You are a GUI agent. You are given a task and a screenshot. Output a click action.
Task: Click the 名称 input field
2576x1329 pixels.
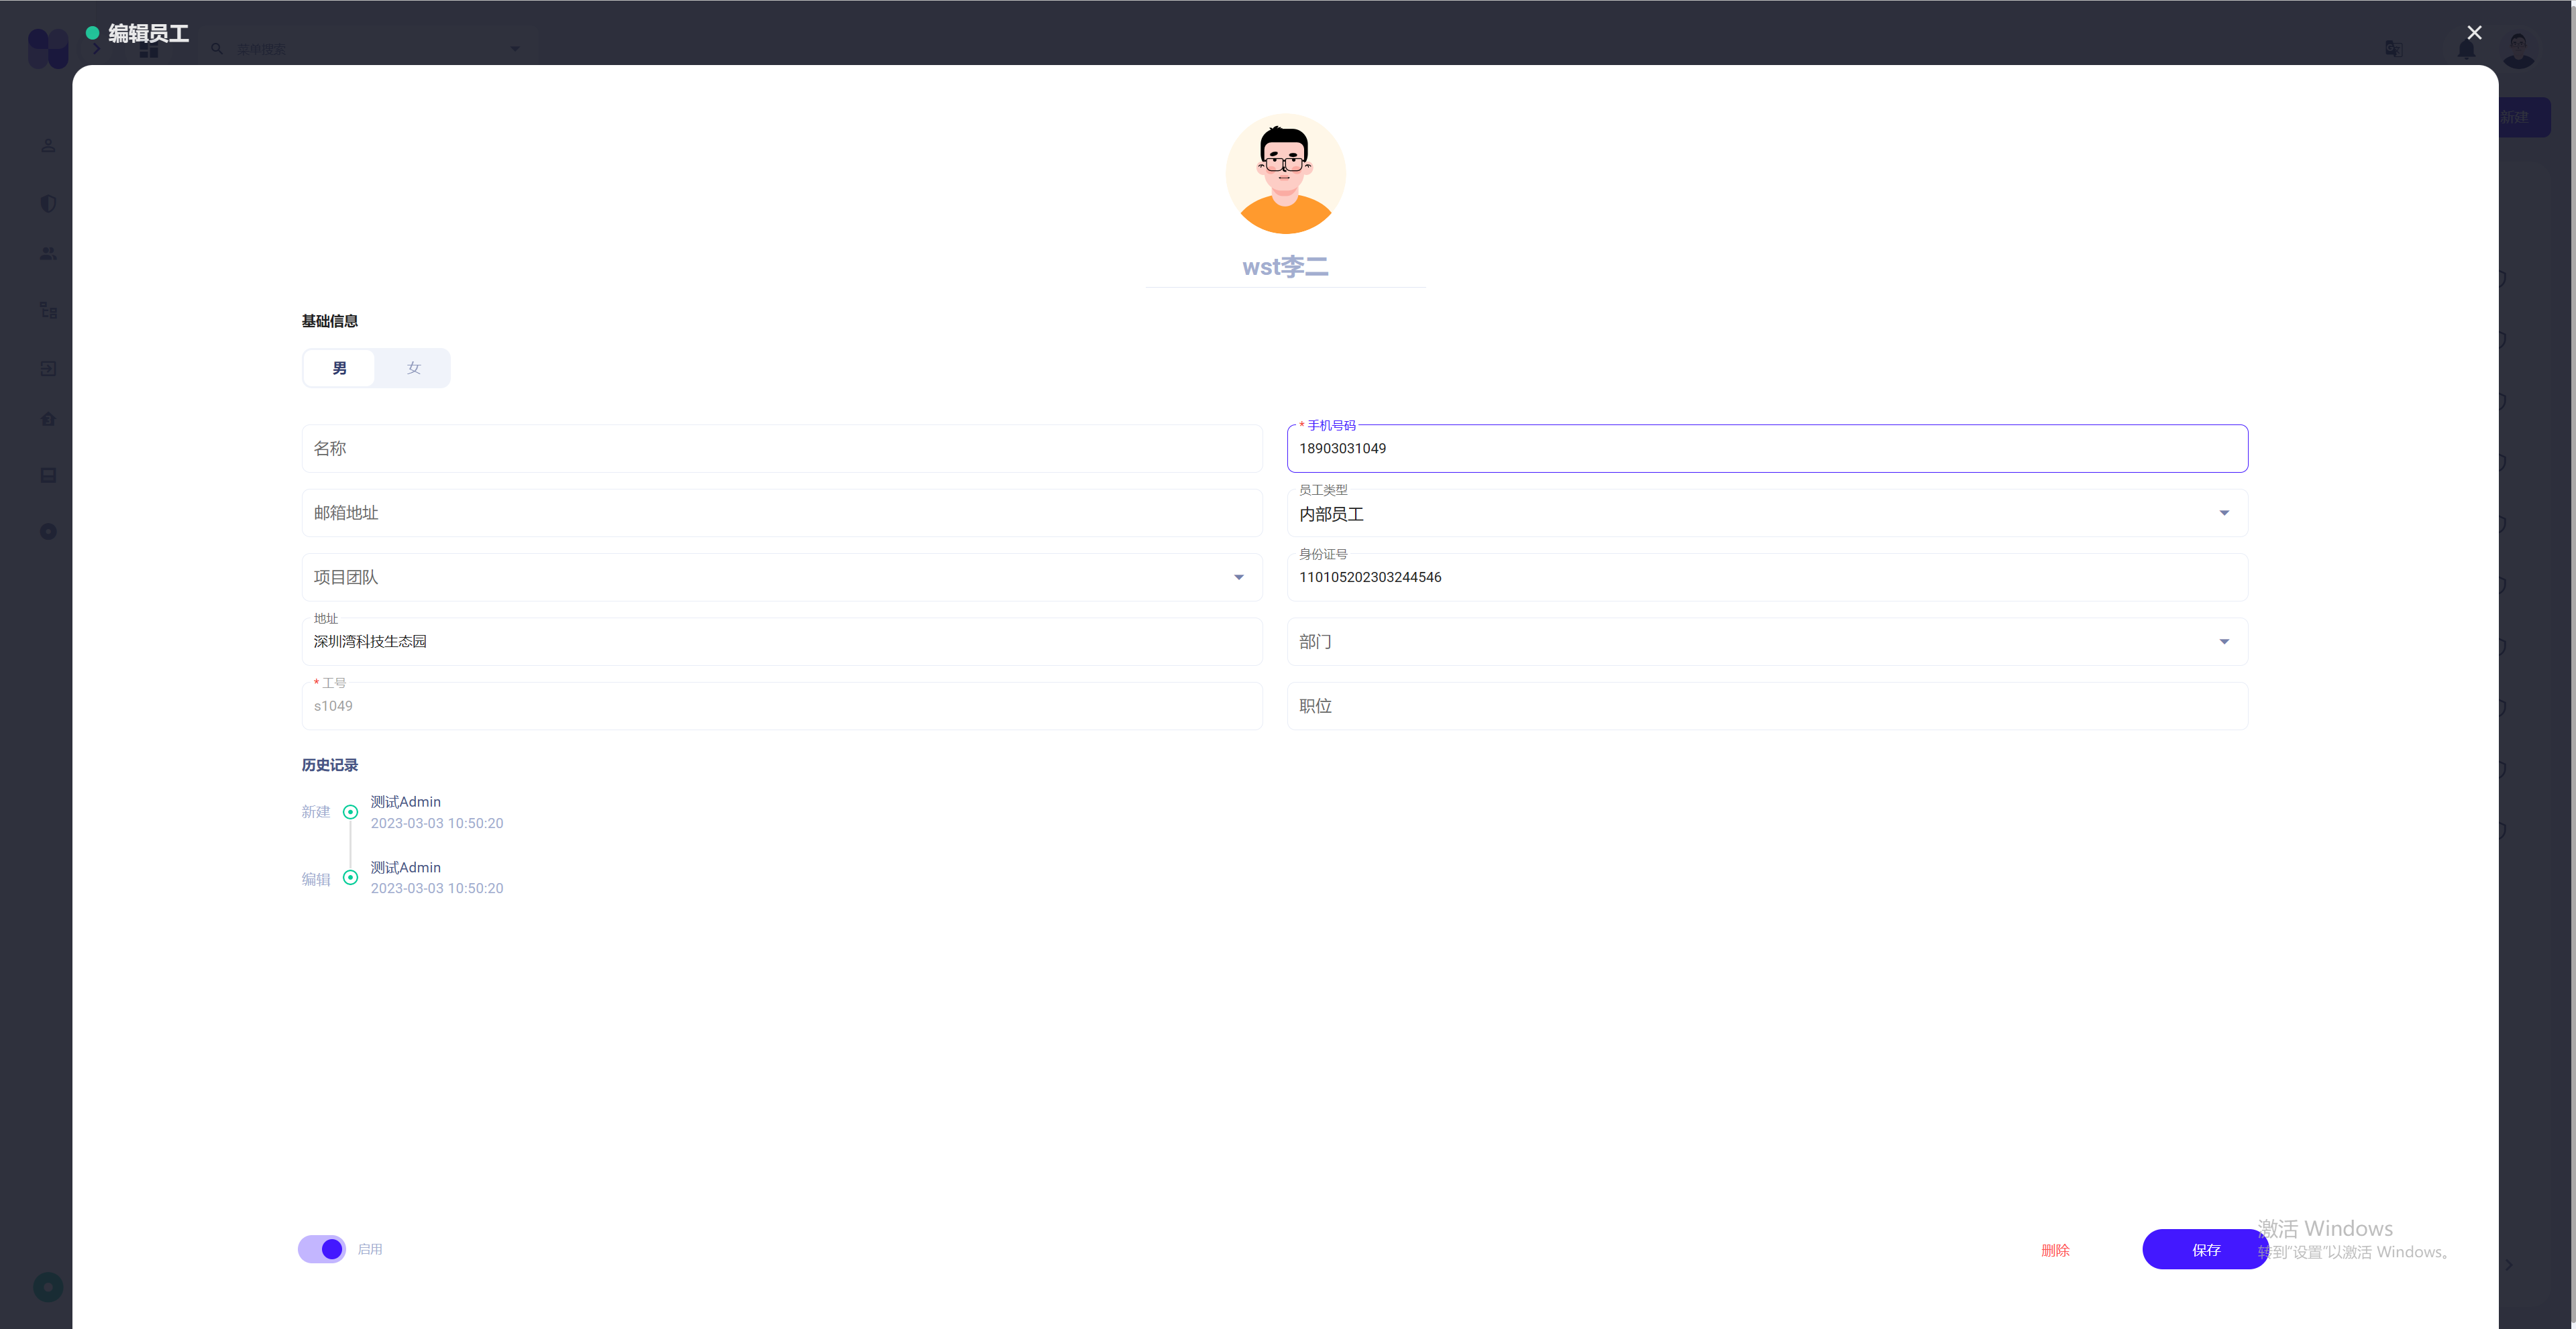pos(781,449)
